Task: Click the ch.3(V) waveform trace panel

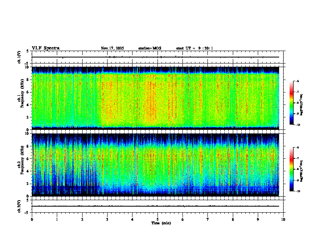Action: [157, 206]
